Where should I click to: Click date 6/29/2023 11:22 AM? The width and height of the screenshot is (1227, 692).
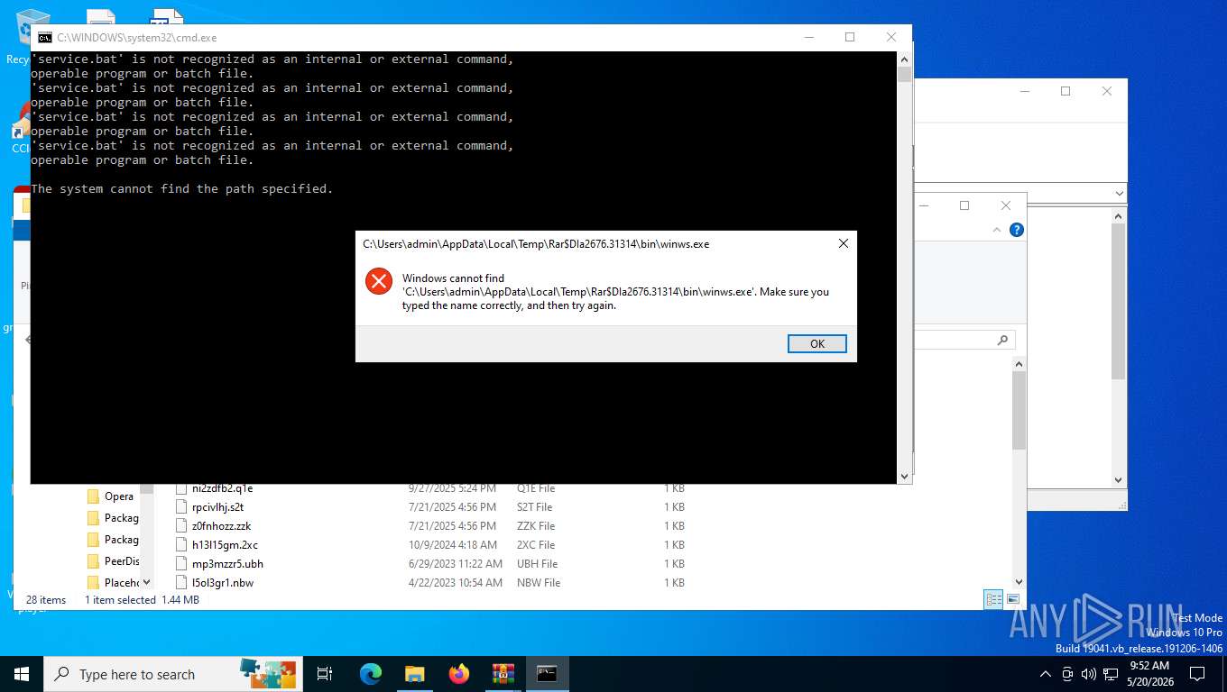(456, 564)
